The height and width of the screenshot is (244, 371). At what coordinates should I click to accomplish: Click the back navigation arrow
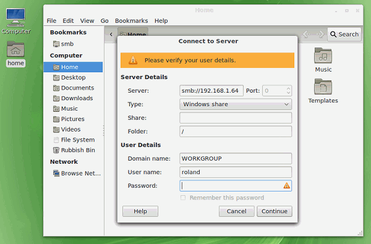(307, 35)
